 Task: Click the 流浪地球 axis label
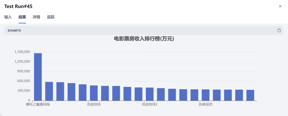(94, 105)
